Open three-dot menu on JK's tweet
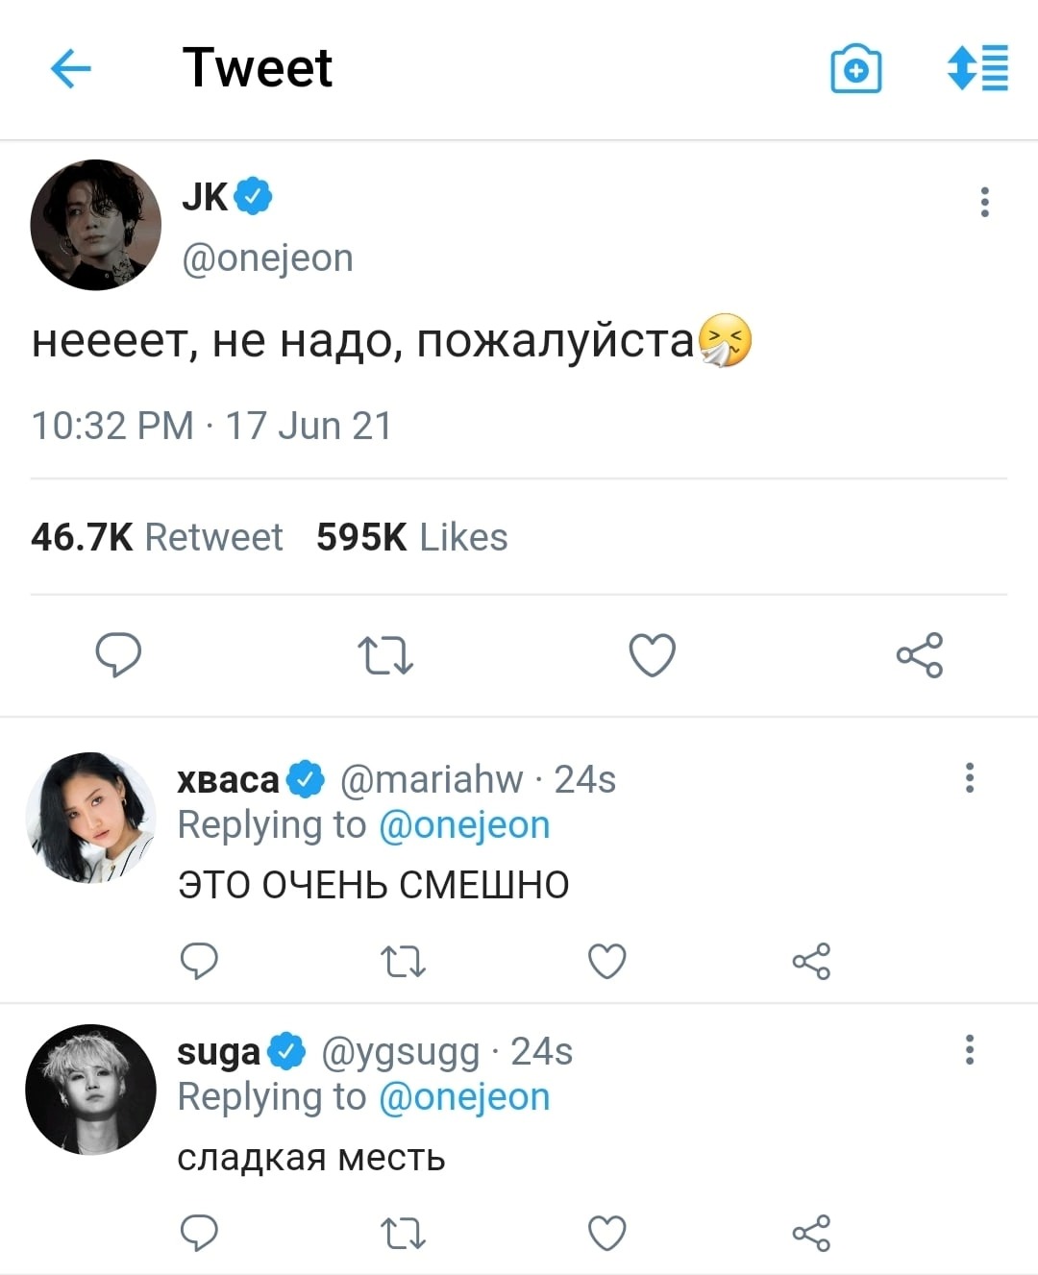 984,202
